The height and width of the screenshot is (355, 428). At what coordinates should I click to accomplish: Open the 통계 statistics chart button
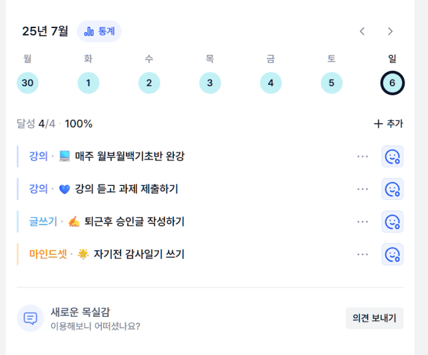pos(99,31)
